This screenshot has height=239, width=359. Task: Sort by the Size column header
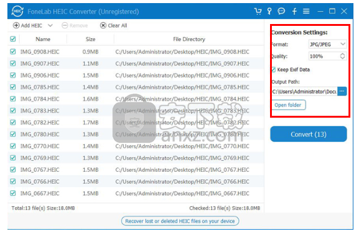pos(90,39)
